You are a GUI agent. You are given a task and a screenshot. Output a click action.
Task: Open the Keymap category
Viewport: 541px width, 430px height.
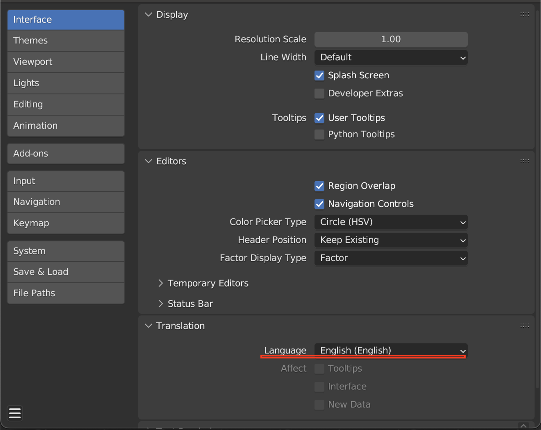66,223
